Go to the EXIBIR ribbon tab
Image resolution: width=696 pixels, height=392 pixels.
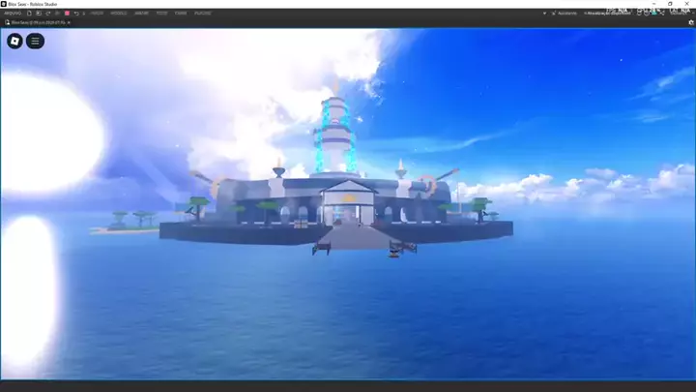click(181, 14)
